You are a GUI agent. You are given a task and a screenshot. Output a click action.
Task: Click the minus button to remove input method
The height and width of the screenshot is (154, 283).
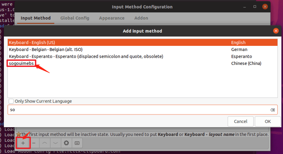coord(34,143)
